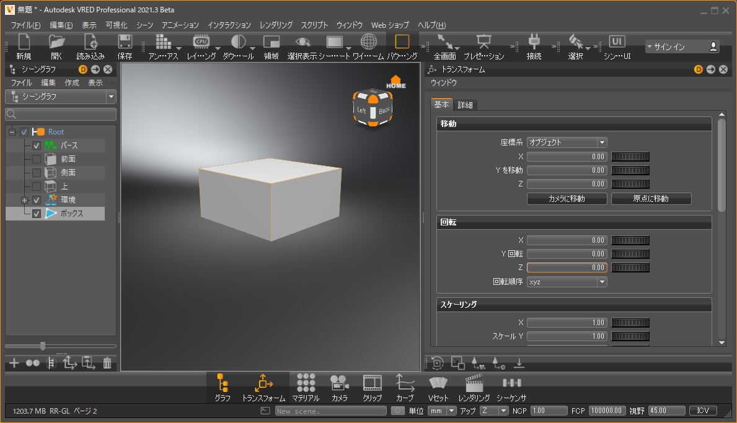Open the ウィンドウ menu in Transform panel
This screenshot has height=423, width=737.
point(444,82)
